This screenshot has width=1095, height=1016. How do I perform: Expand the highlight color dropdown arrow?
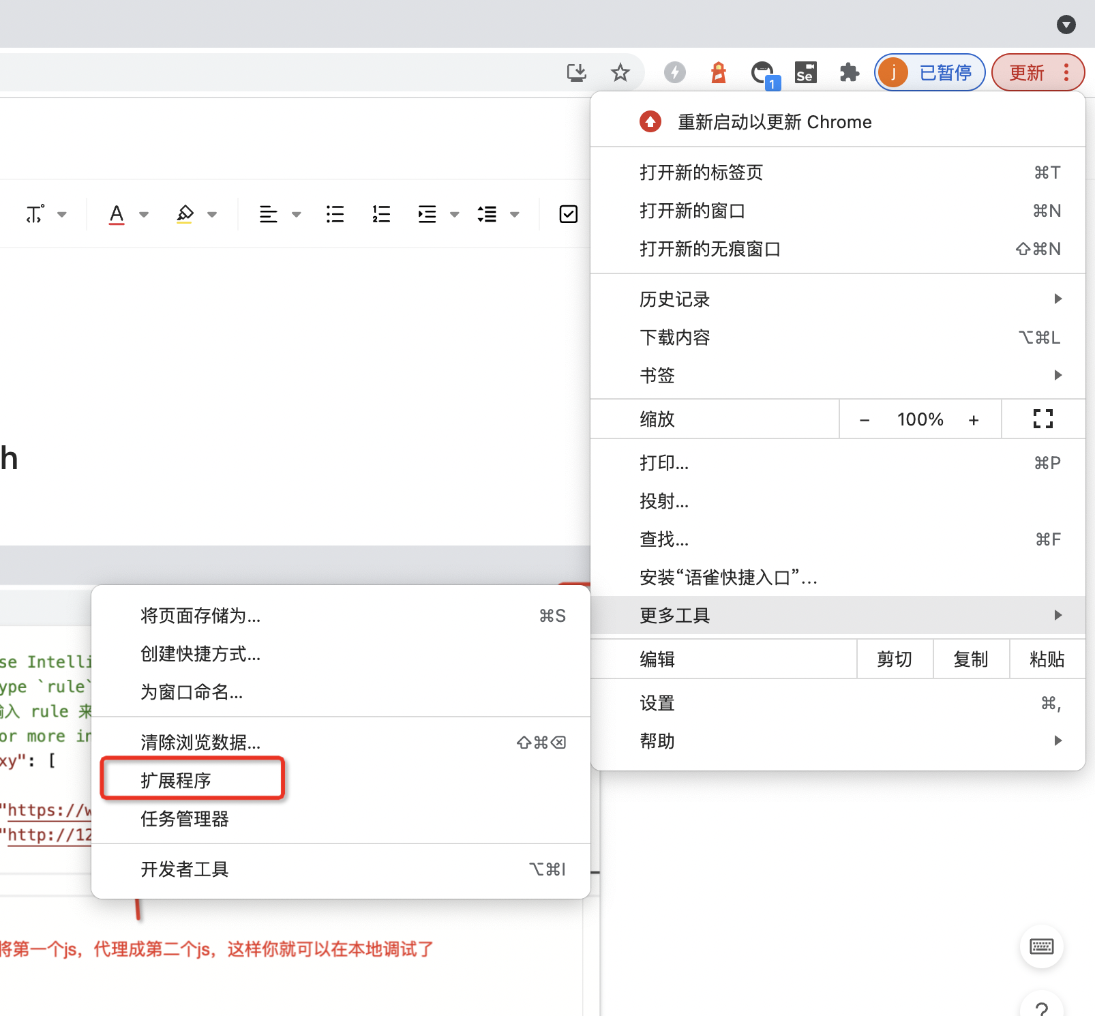pos(212,214)
